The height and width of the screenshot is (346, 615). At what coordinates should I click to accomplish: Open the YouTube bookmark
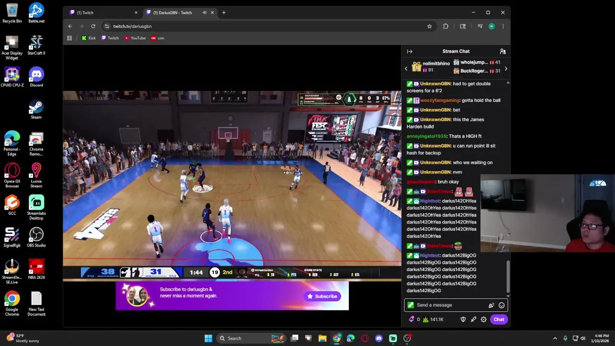135,38
